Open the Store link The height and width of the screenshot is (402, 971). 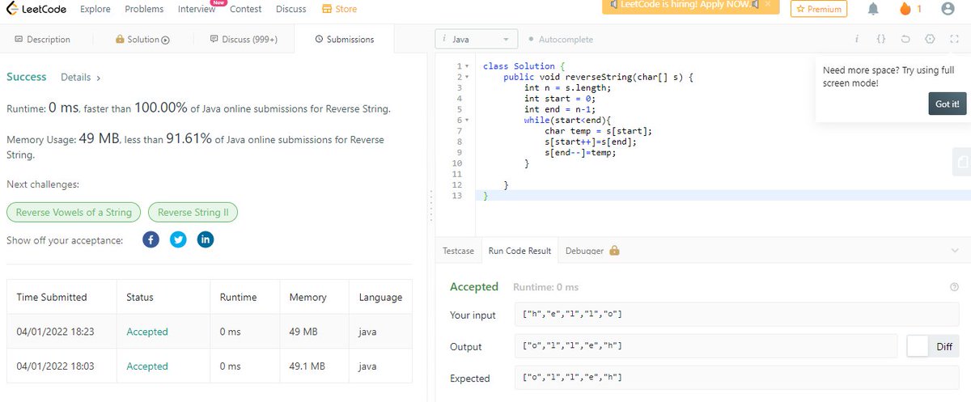pyautogui.click(x=339, y=9)
